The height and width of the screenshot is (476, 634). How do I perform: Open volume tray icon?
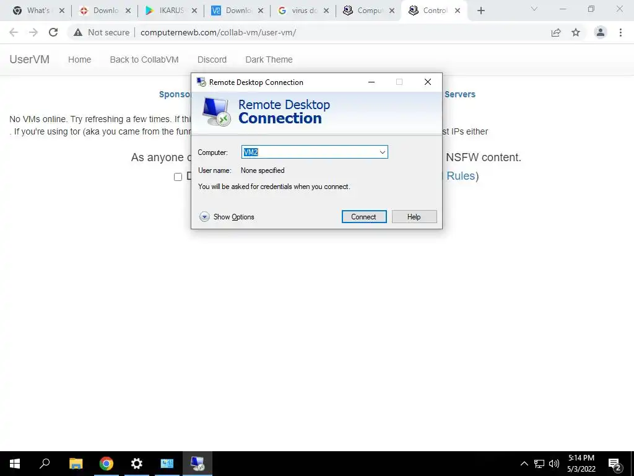pos(554,464)
